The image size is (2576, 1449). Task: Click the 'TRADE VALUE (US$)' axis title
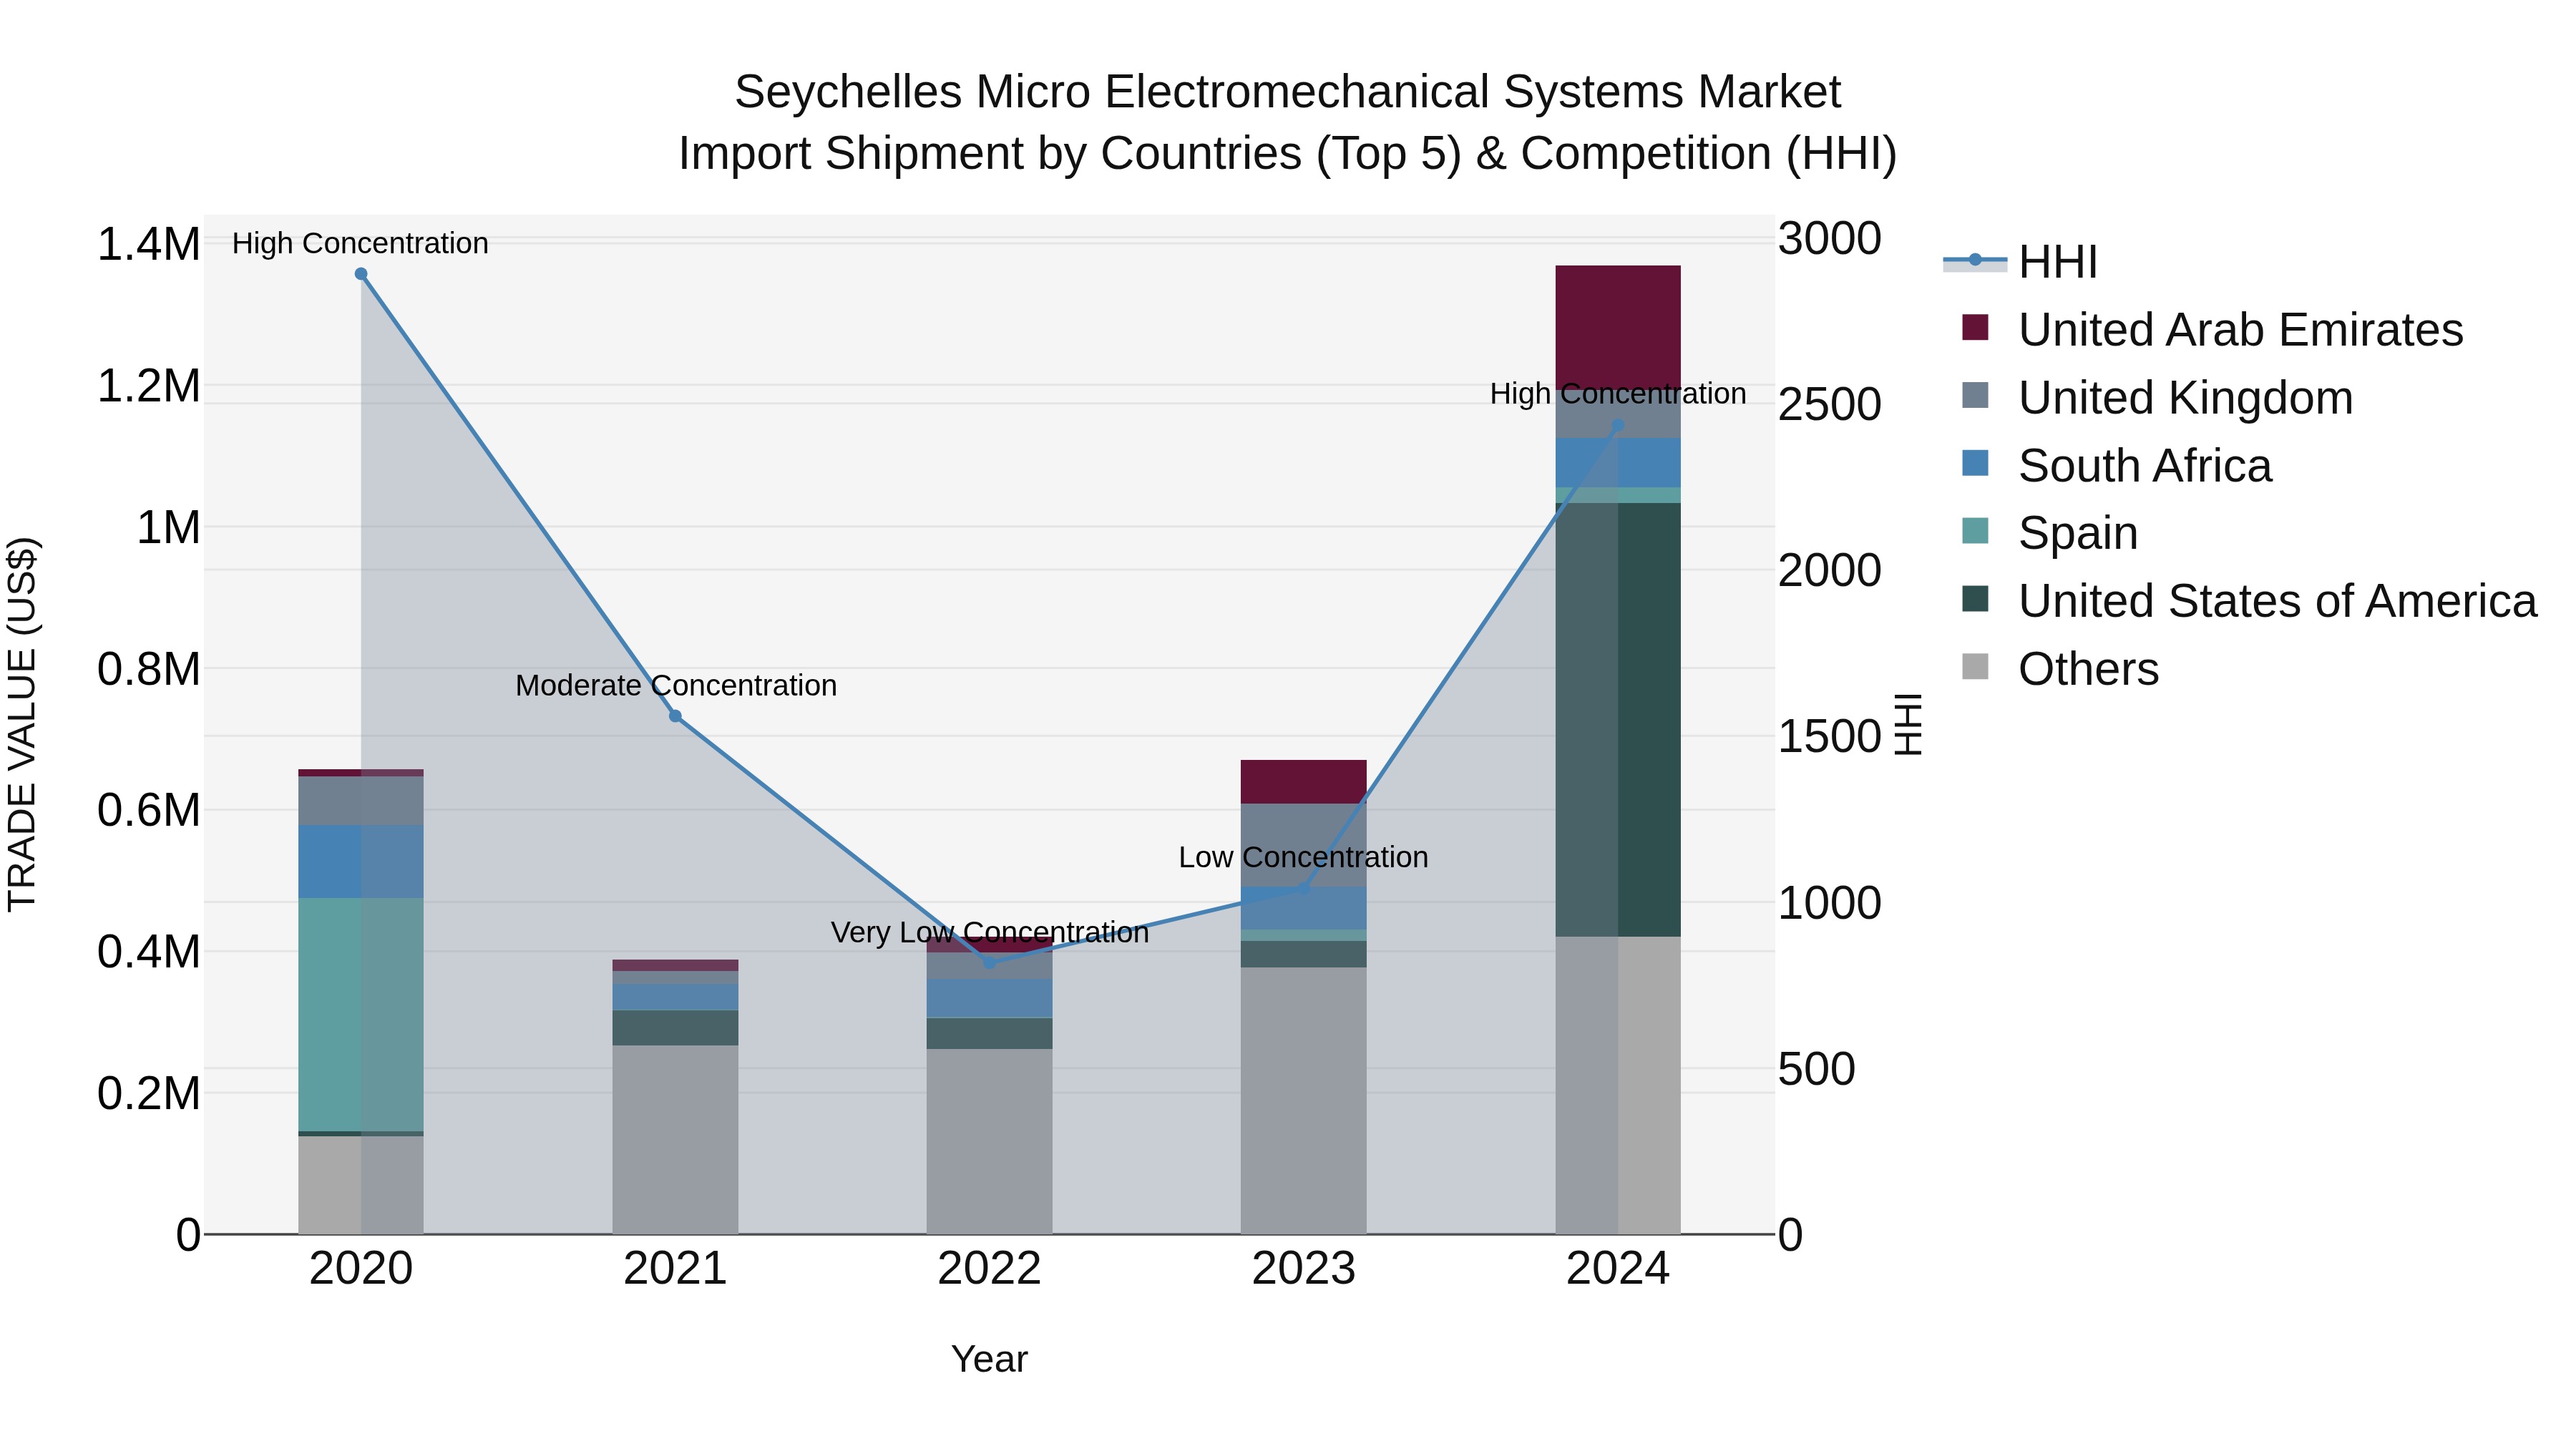[22, 724]
